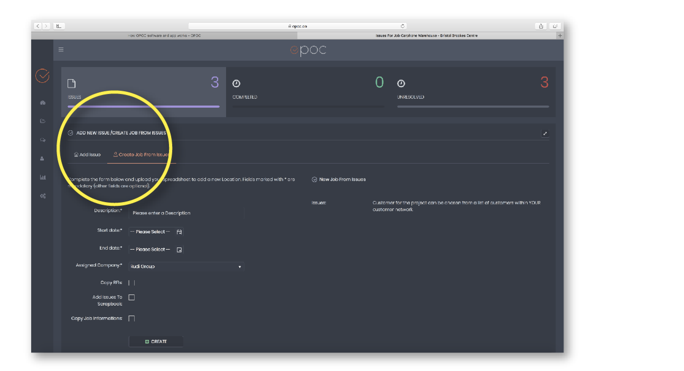This screenshot has width=684, height=371.
Task: Open the dashboard gauge sidebar icon
Action: (43, 103)
